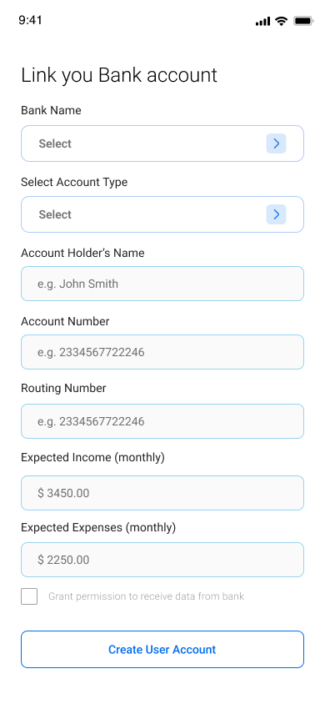Open the Select Account Type dropdown
The image size is (325, 704).
tap(162, 214)
